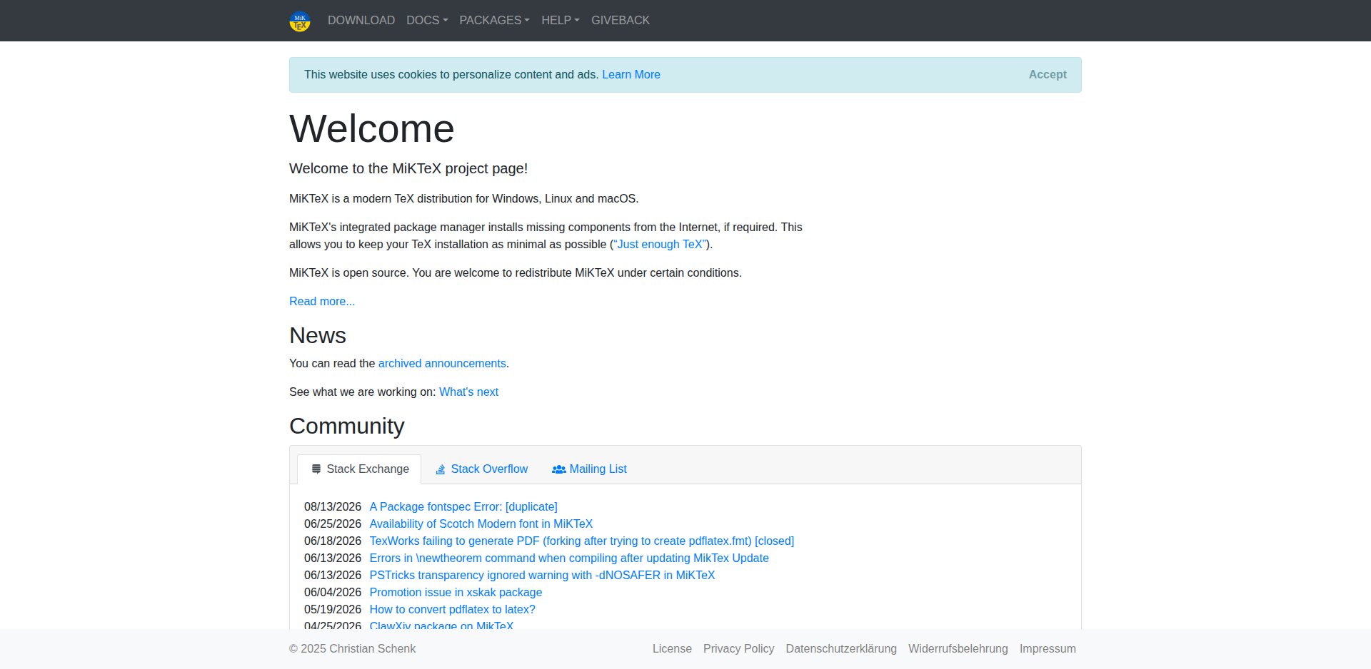Image resolution: width=1371 pixels, height=669 pixels.
Task: Open the archived announcements link
Action: click(x=442, y=363)
